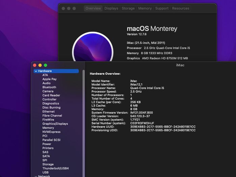Select PCI in the sidebar
The image size is (236, 177).
click(x=45, y=136)
